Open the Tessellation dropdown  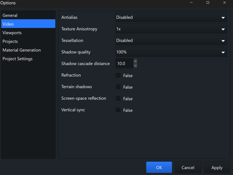click(x=171, y=41)
